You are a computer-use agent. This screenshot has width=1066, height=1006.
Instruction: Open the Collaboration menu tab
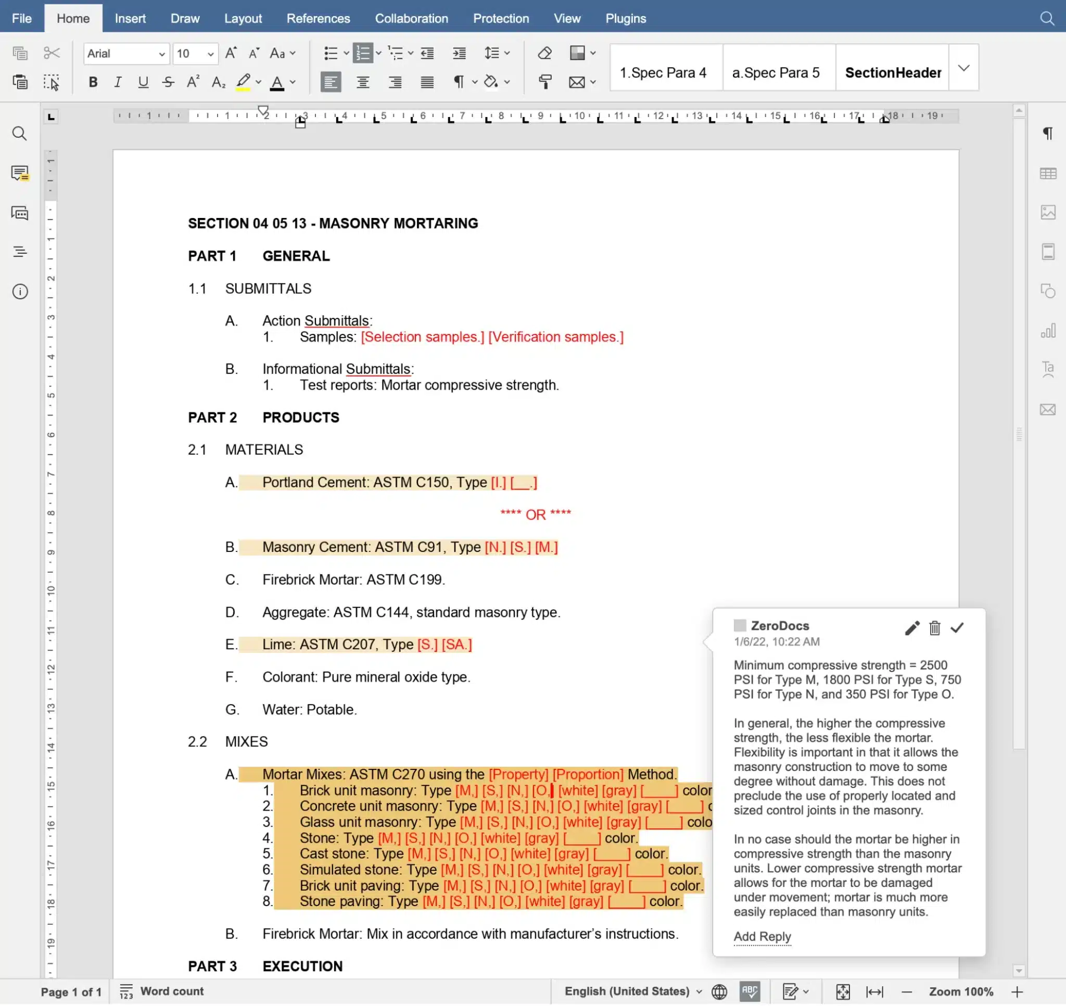coord(411,18)
